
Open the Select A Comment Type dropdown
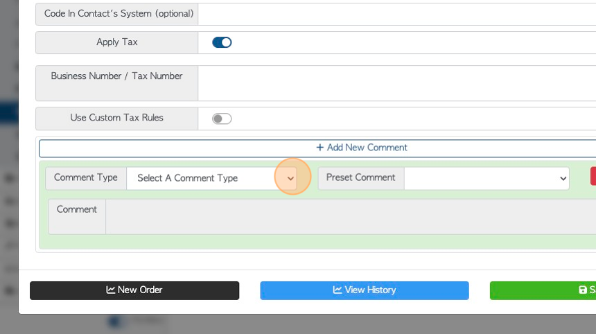click(211, 178)
